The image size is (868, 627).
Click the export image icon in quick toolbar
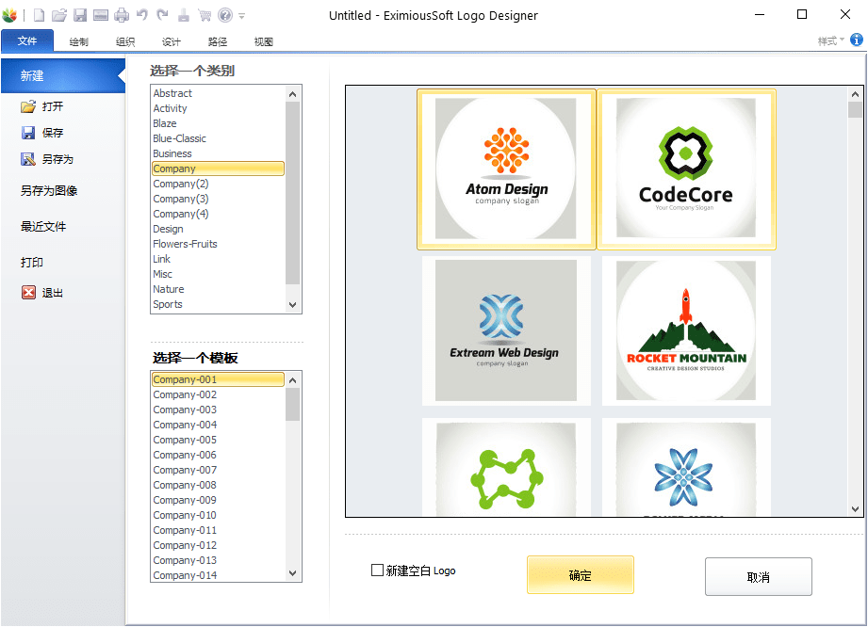coord(101,15)
